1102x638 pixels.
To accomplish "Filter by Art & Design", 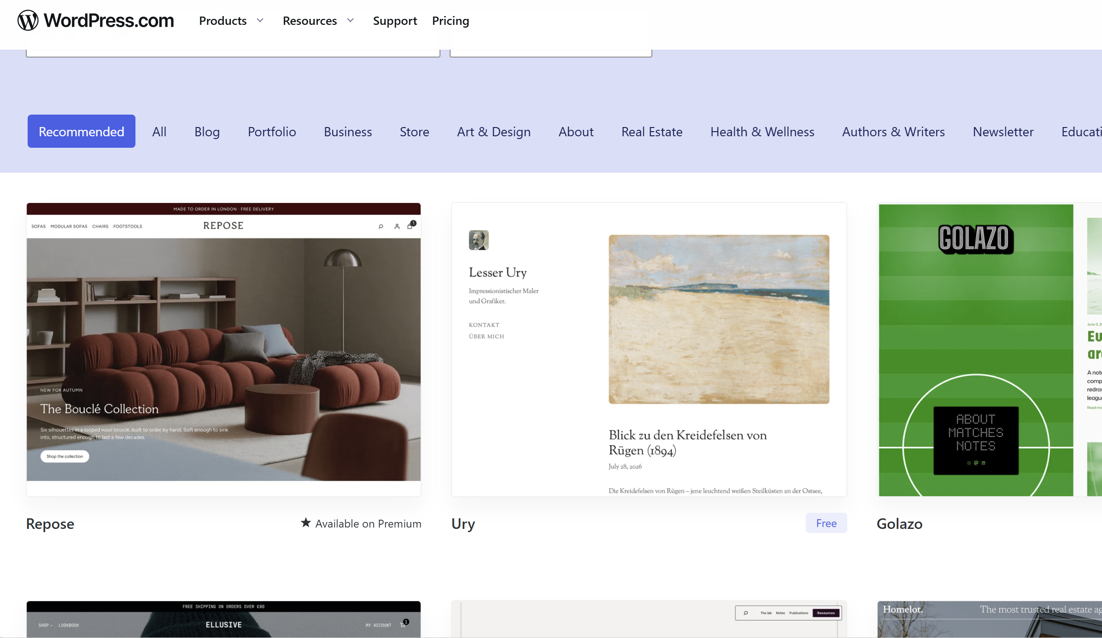I will click(494, 132).
